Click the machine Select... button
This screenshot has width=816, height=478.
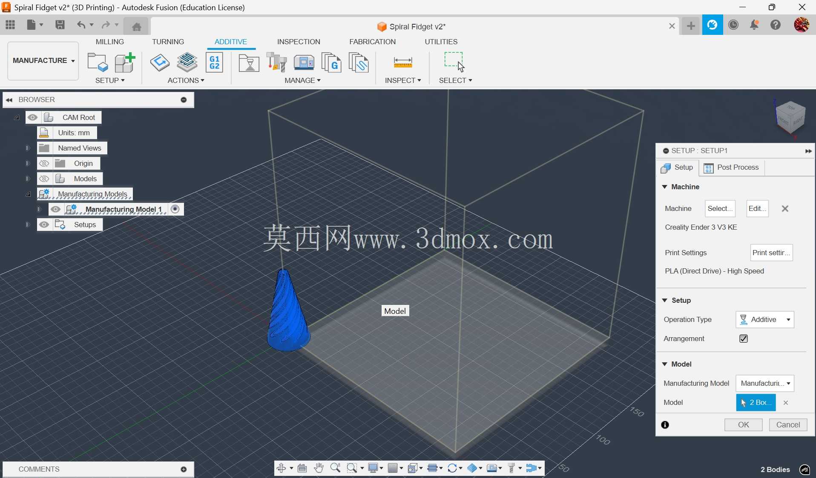pyautogui.click(x=720, y=208)
